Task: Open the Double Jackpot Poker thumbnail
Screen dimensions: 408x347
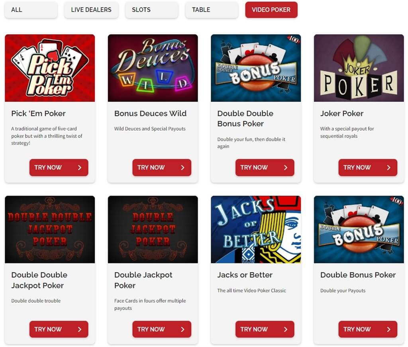Action: coord(153,229)
